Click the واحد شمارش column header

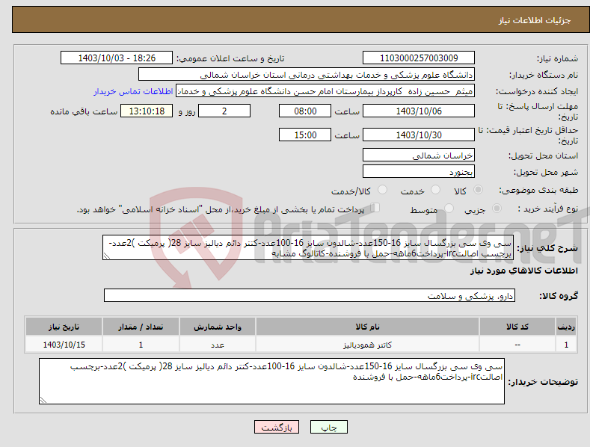[218, 327]
